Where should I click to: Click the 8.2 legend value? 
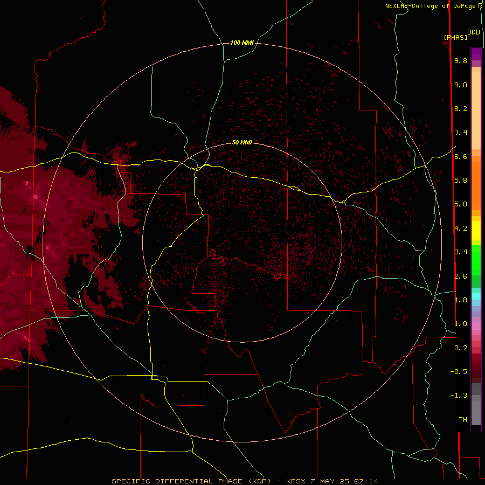[461, 108]
